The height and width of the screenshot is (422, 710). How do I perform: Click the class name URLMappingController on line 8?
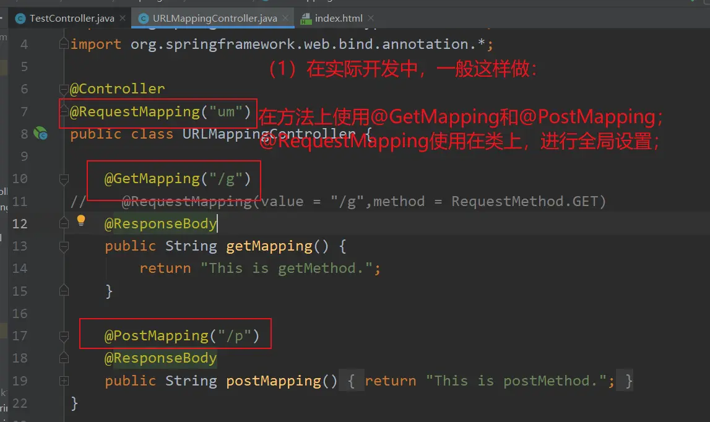point(269,134)
